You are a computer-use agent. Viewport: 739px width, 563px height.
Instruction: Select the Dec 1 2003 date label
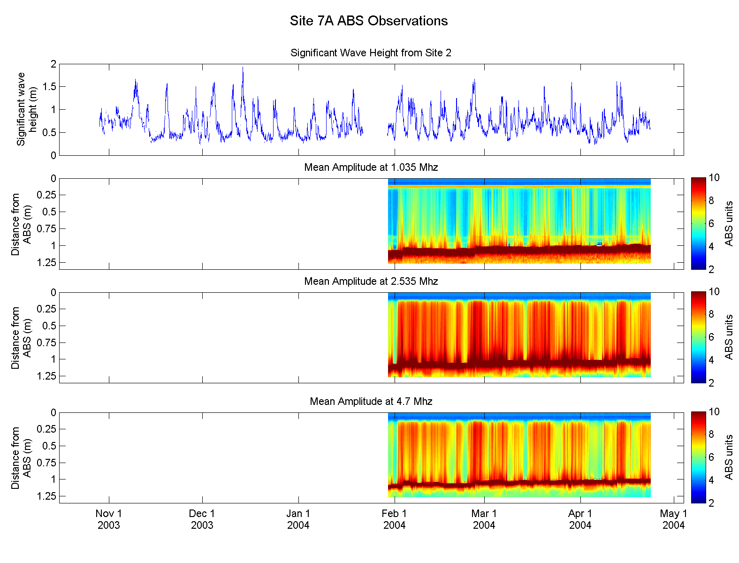click(202, 519)
